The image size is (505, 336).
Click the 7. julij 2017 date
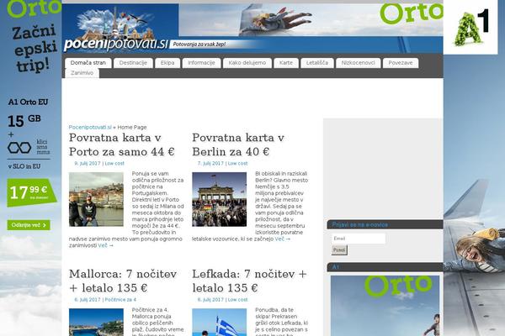[x=210, y=163]
